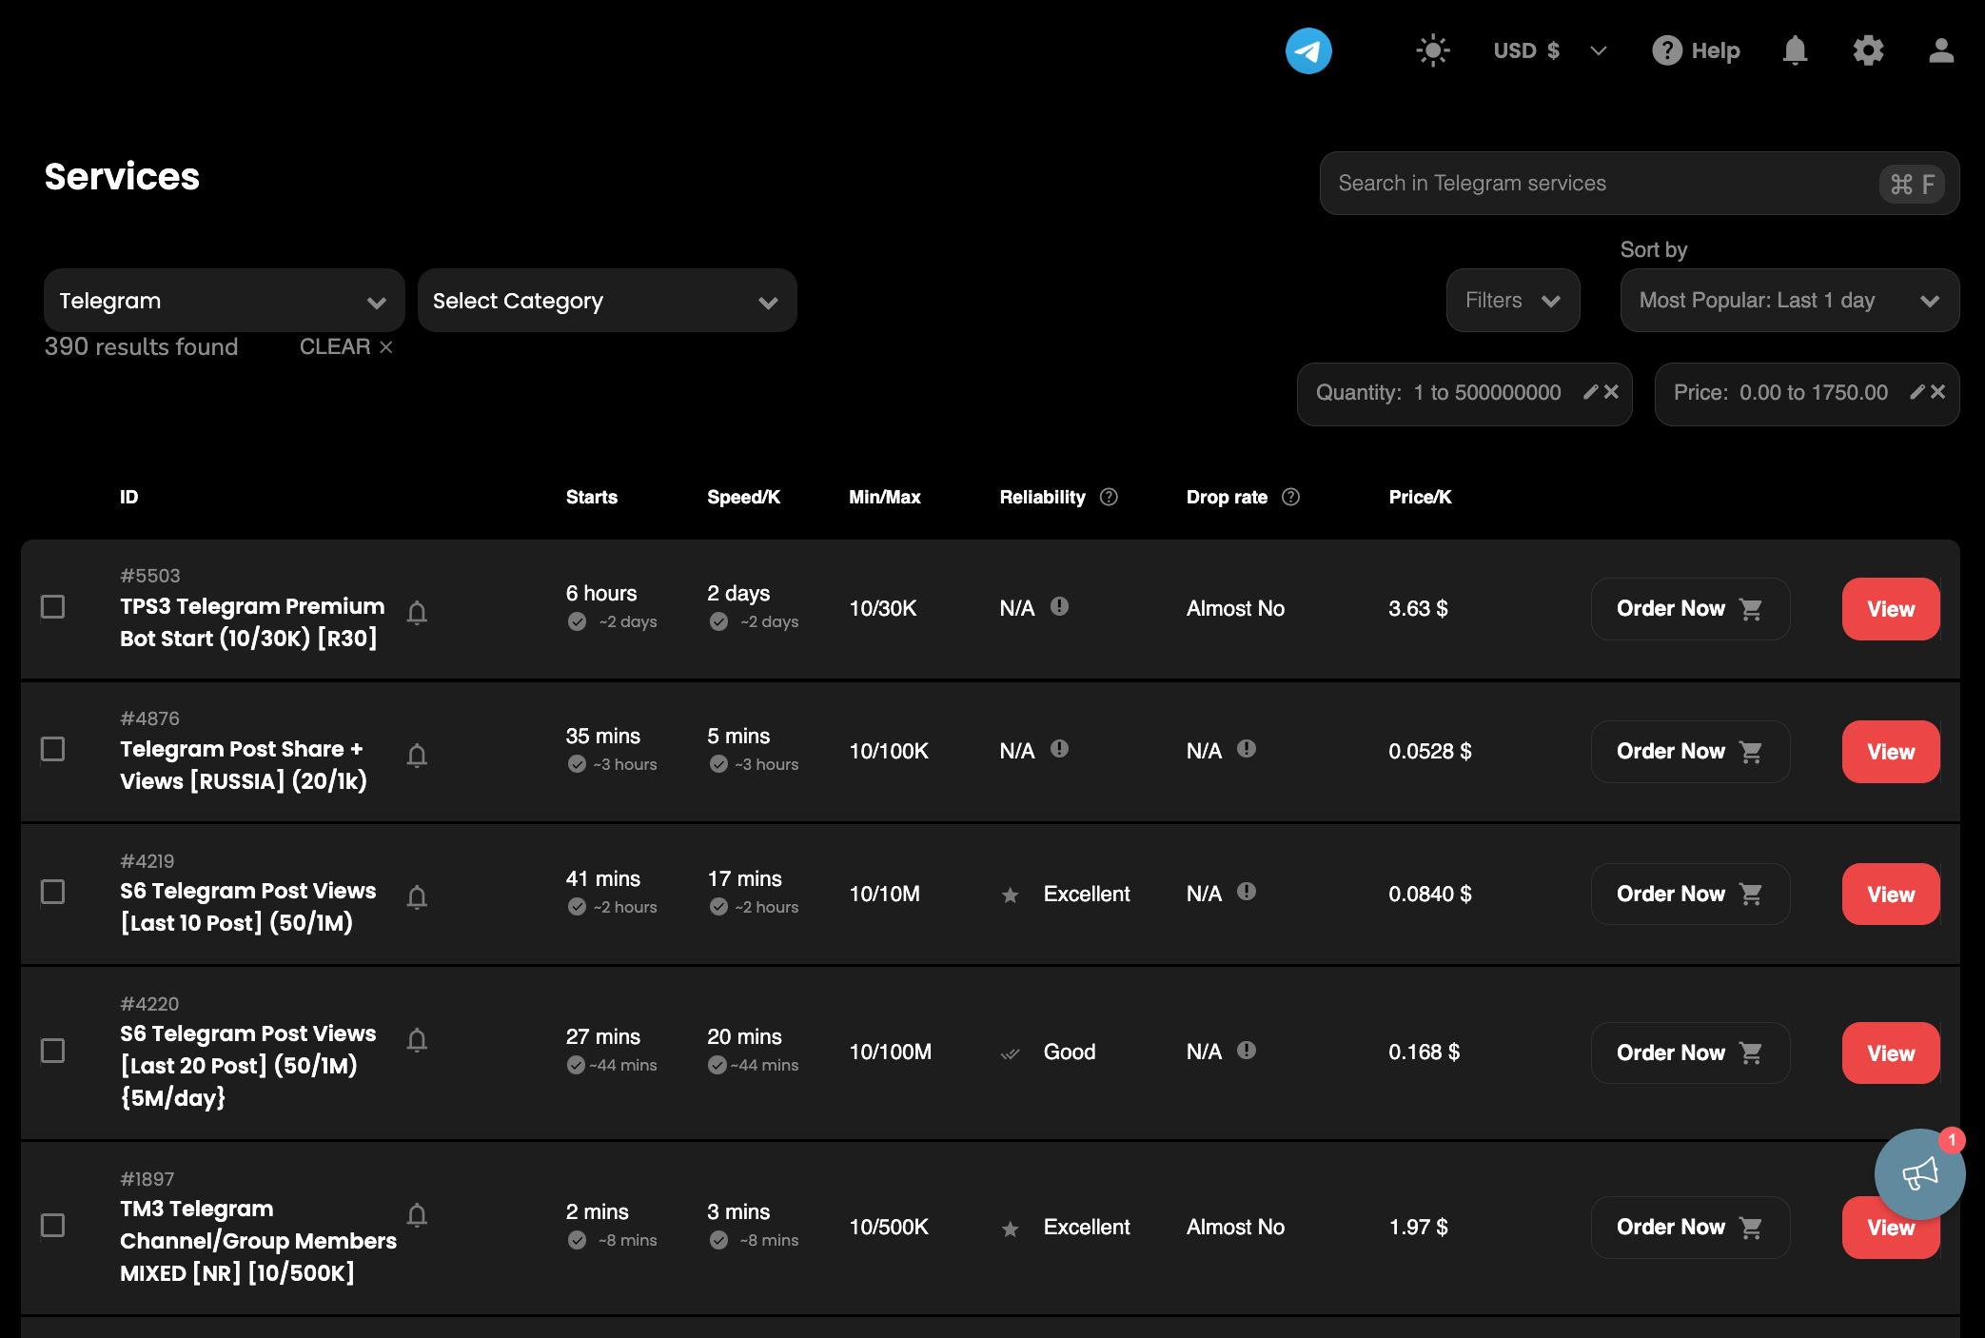Click the ID column header
The height and width of the screenshot is (1338, 1985).
[128, 497]
